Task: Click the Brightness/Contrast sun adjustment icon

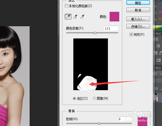Action: (158, 46)
